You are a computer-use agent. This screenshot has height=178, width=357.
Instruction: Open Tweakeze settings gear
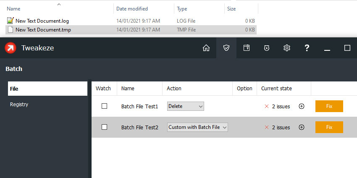coord(286,48)
